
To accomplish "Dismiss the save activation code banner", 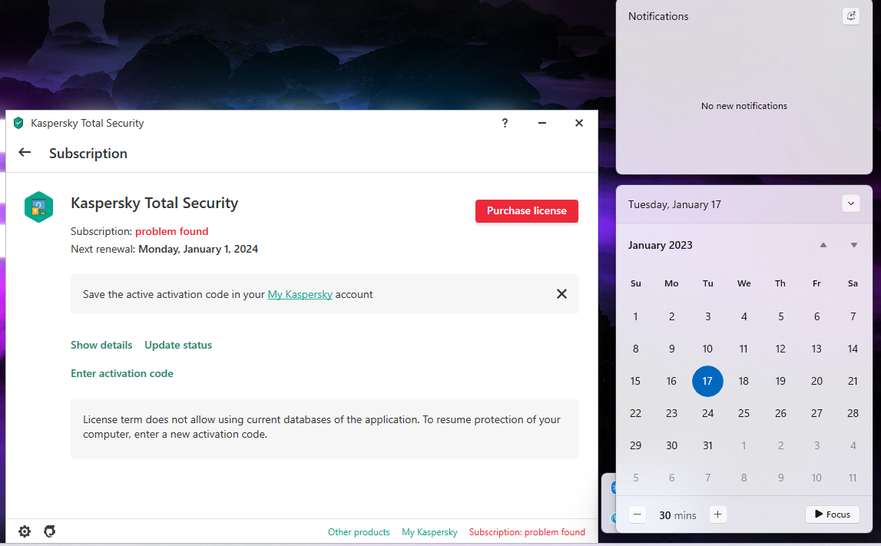I will (x=561, y=294).
